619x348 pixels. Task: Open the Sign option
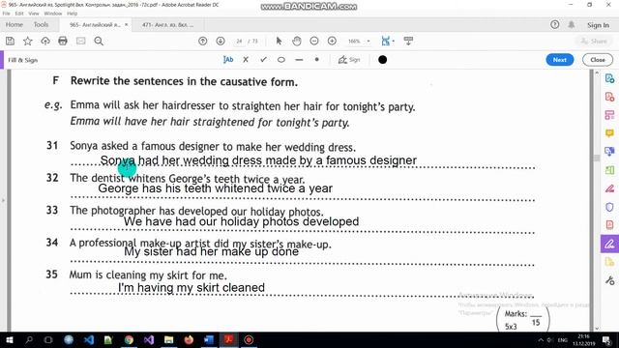349,60
